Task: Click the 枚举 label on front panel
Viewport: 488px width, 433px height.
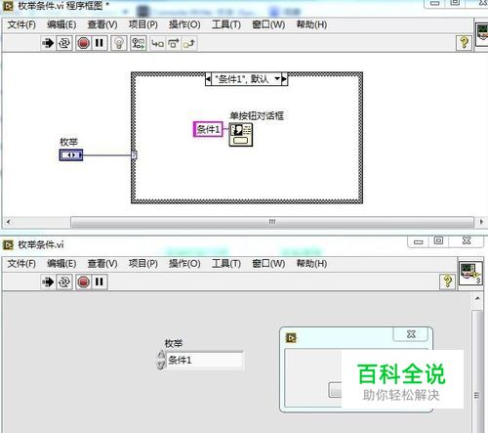Action: 174,343
